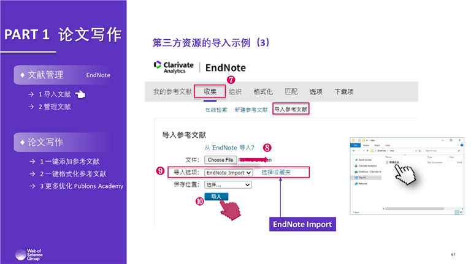Click the Choose File button
This screenshot has width=471, height=264.
click(x=221, y=160)
